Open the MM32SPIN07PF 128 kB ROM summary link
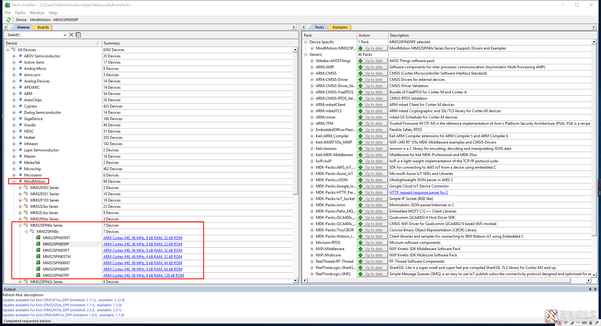601x326 pixels. (144, 276)
